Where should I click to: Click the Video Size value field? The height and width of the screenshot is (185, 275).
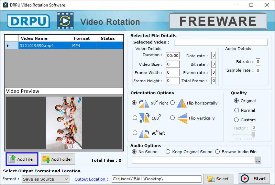[173, 64]
